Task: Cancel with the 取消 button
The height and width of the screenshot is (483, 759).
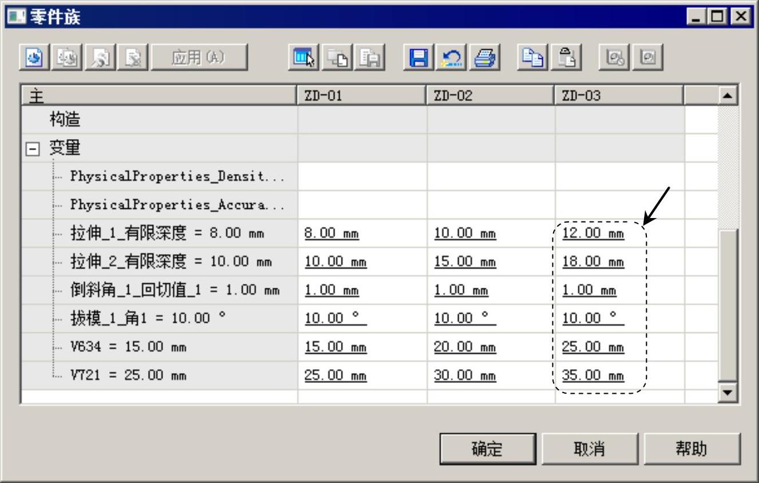Action: coord(590,449)
